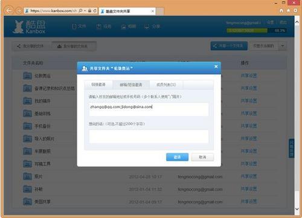This screenshot has width=302, height=218.
Task: Click the 取消 cancel button
Action: [x=202, y=157]
